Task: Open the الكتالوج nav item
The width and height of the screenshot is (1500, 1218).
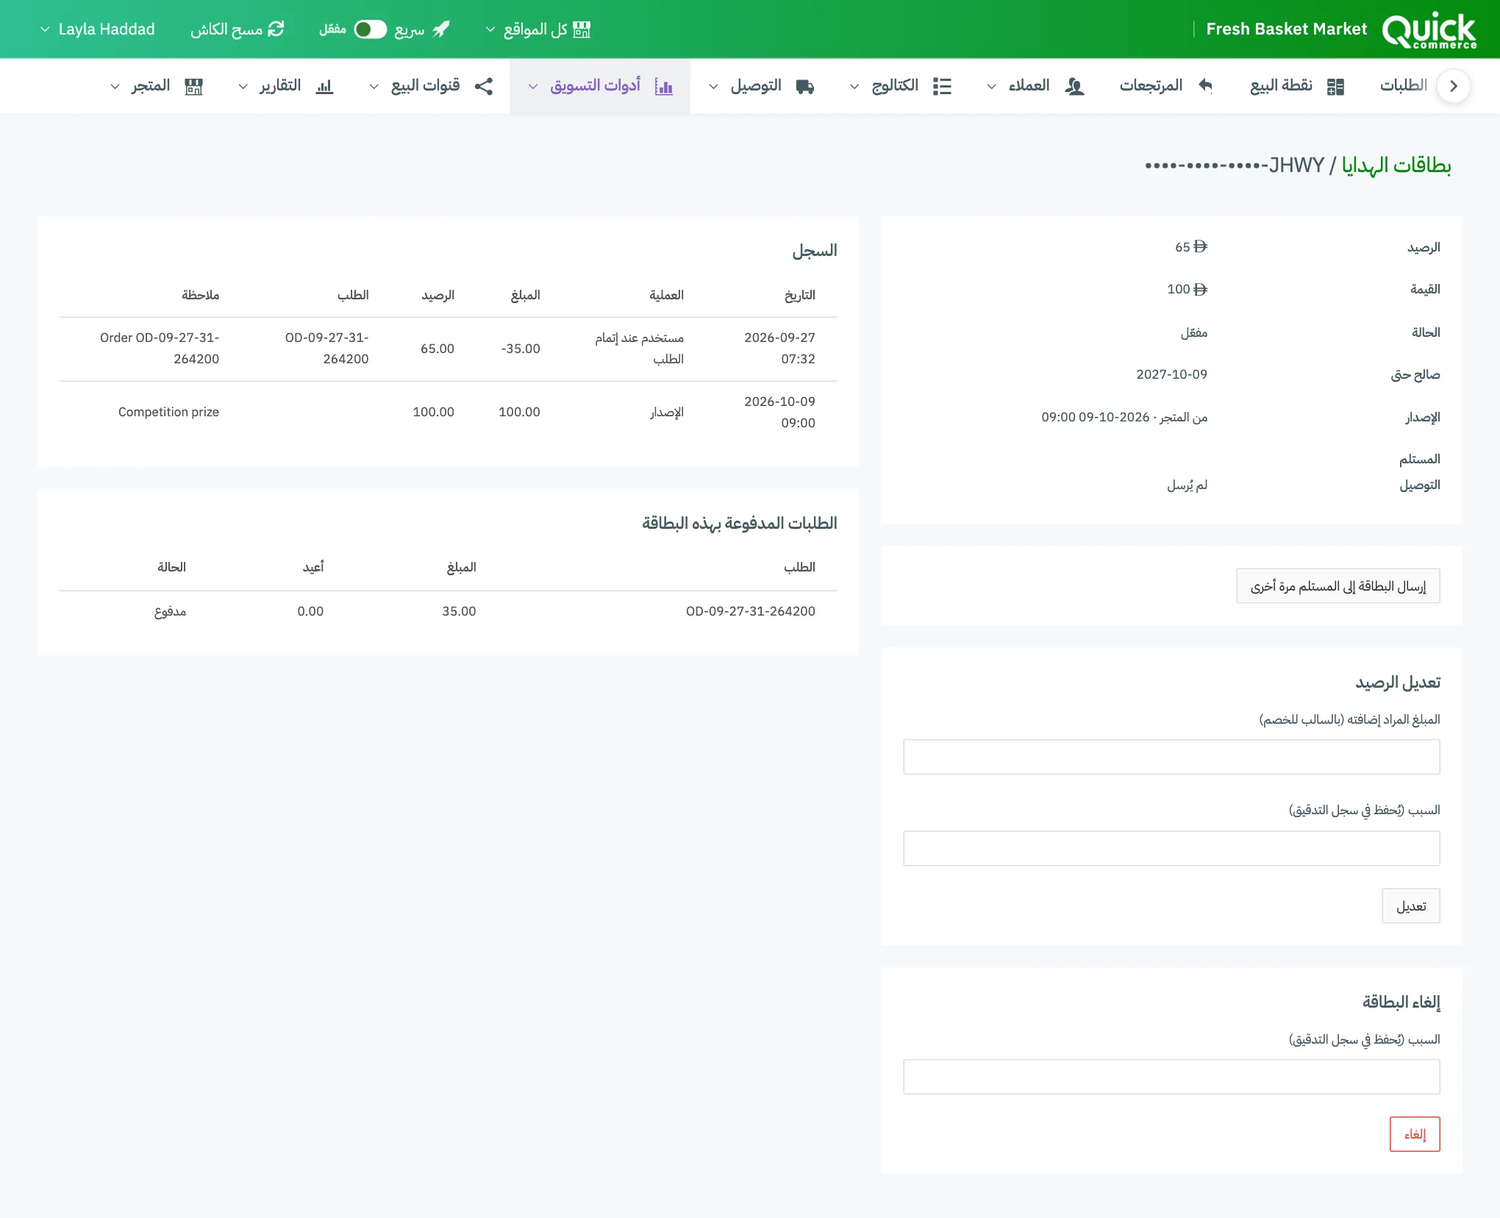Action: point(895,86)
